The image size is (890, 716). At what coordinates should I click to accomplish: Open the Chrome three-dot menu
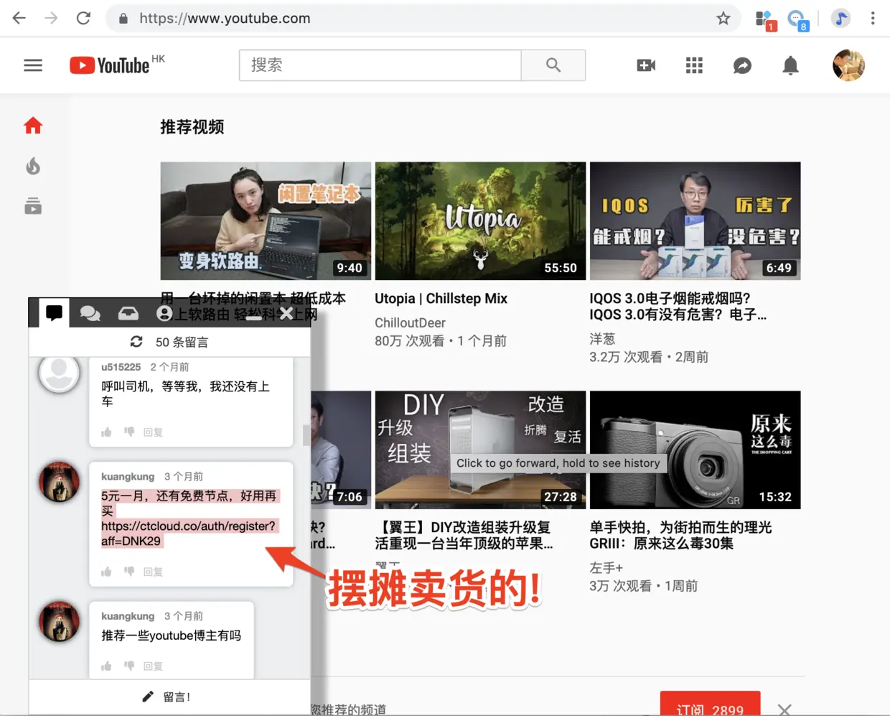pos(873,18)
